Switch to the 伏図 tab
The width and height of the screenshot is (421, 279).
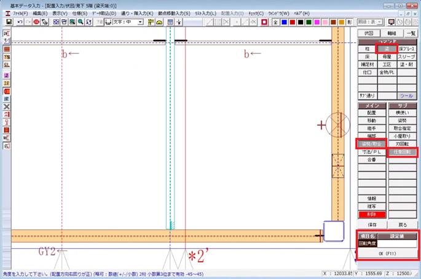[x=369, y=33]
